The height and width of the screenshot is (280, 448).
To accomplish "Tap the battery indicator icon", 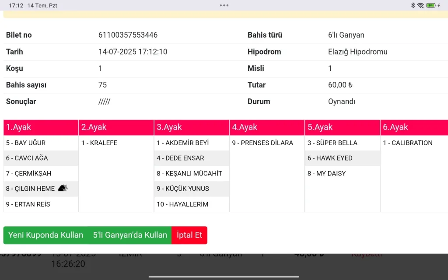I will pos(431,5).
